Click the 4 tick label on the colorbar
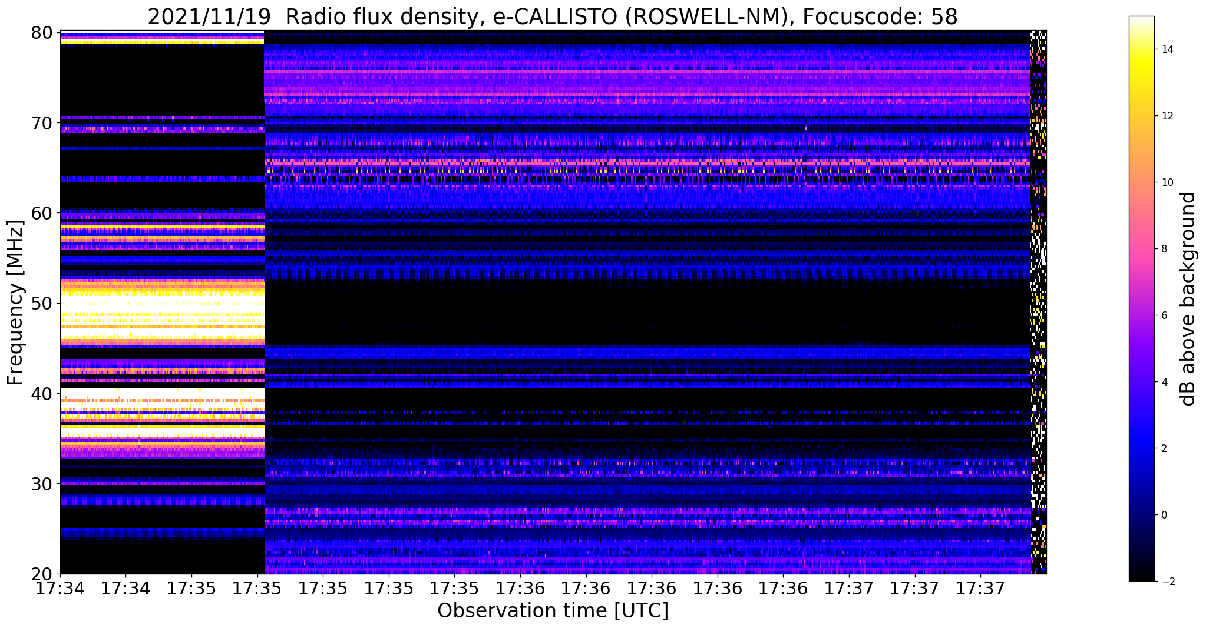The width and height of the screenshot is (1206, 628). point(1164,382)
